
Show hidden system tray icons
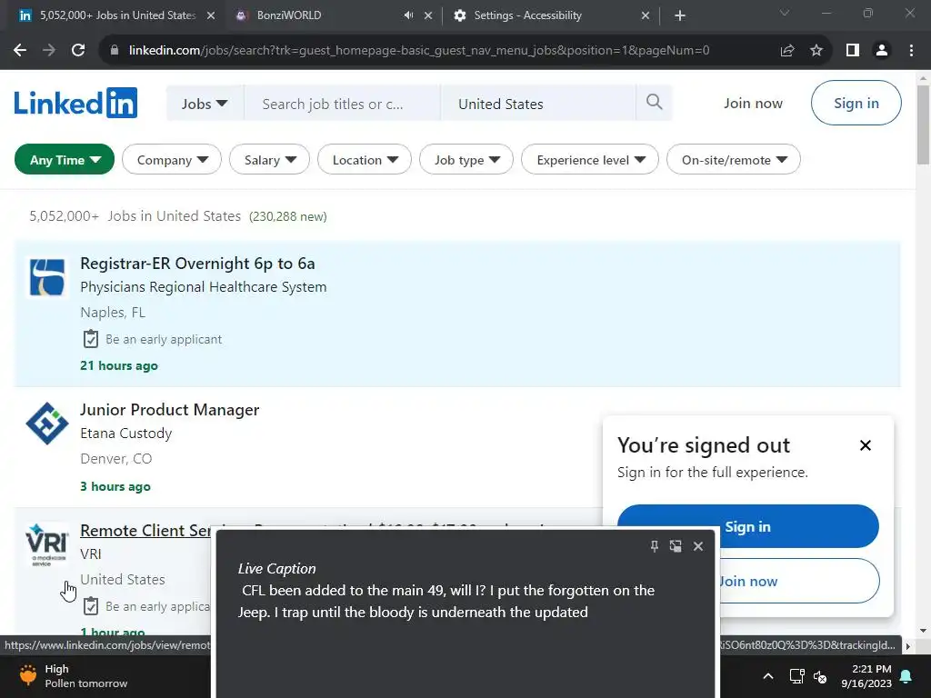click(767, 676)
